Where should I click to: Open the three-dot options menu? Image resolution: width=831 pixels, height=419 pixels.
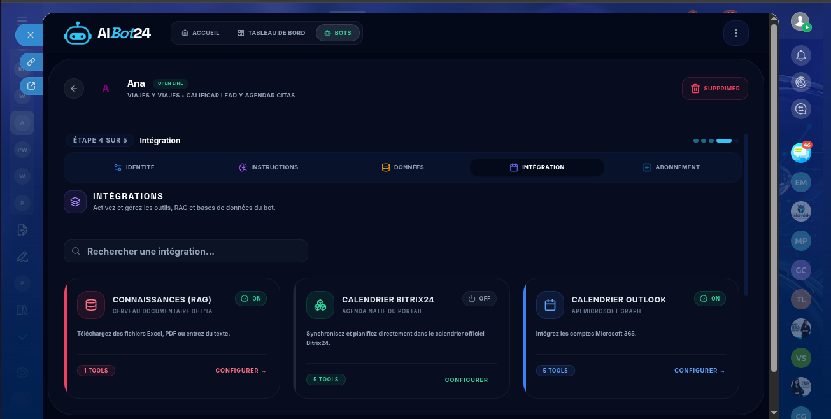pos(736,33)
